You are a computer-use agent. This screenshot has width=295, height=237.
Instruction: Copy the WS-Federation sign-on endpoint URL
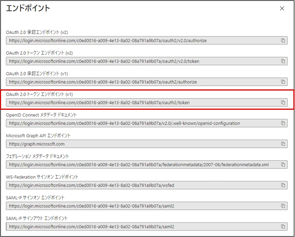[x=283, y=185]
